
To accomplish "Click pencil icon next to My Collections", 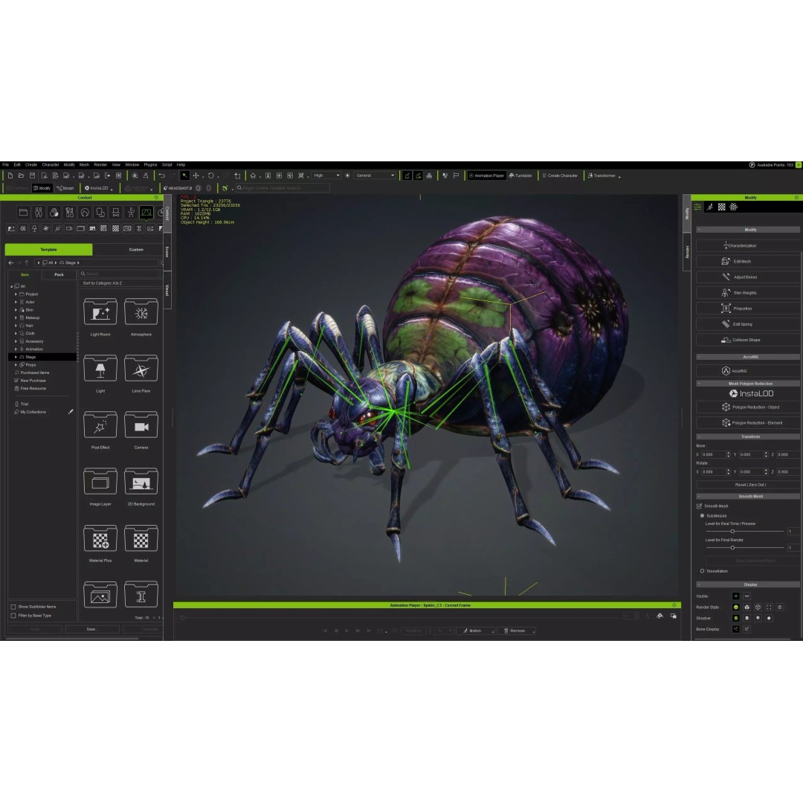I will [71, 412].
